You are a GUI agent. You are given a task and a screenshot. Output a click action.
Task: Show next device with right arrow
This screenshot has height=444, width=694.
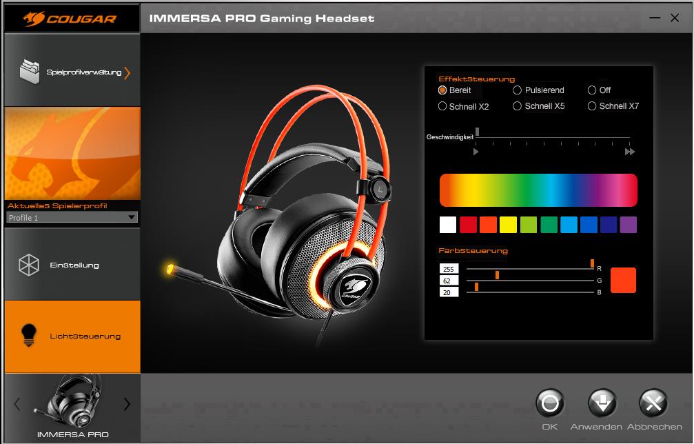(x=127, y=404)
